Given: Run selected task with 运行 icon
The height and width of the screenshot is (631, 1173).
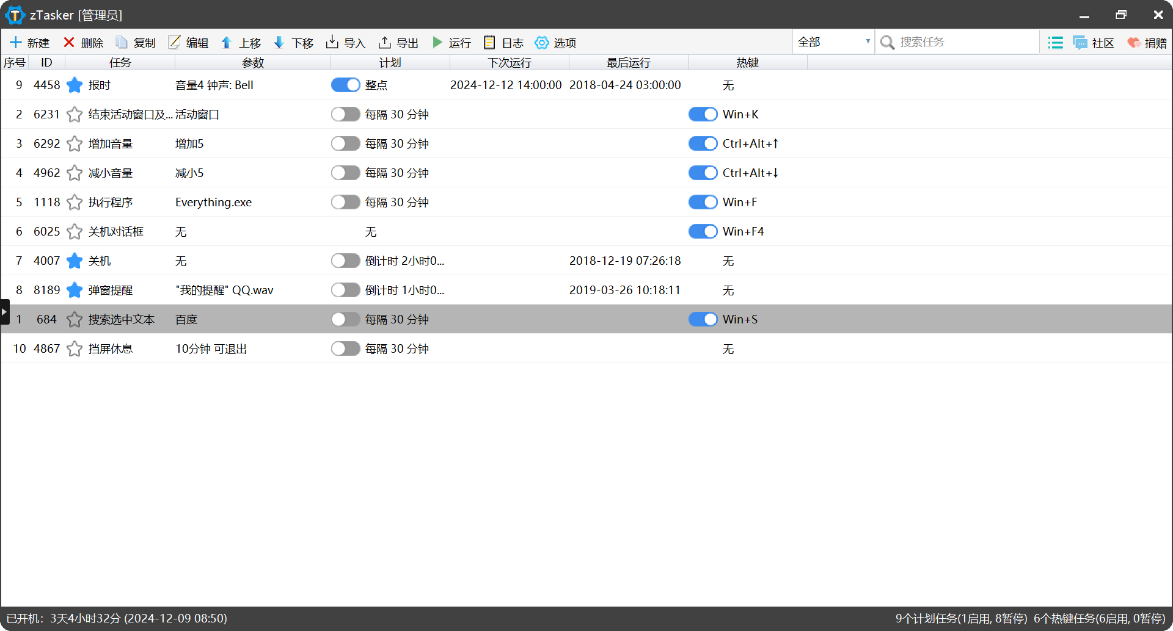Looking at the screenshot, I should click(x=437, y=43).
